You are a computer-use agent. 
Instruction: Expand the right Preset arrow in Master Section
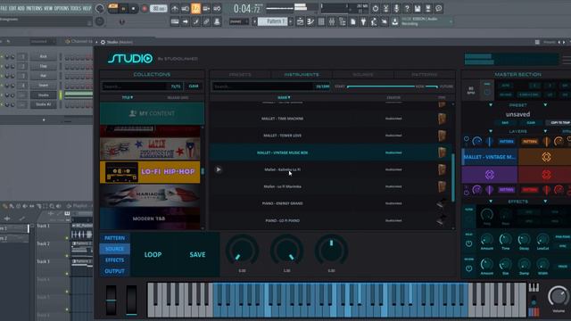pyautogui.click(x=545, y=105)
